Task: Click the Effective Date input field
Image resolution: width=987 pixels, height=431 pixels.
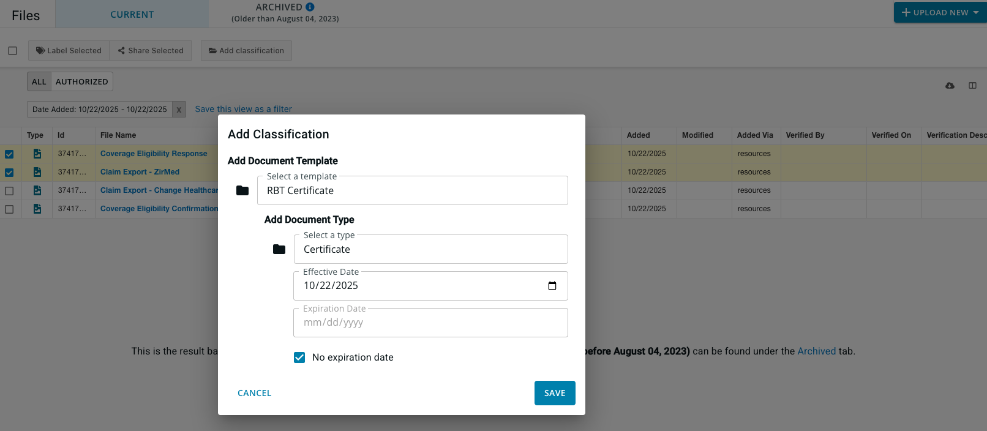Action: point(431,286)
